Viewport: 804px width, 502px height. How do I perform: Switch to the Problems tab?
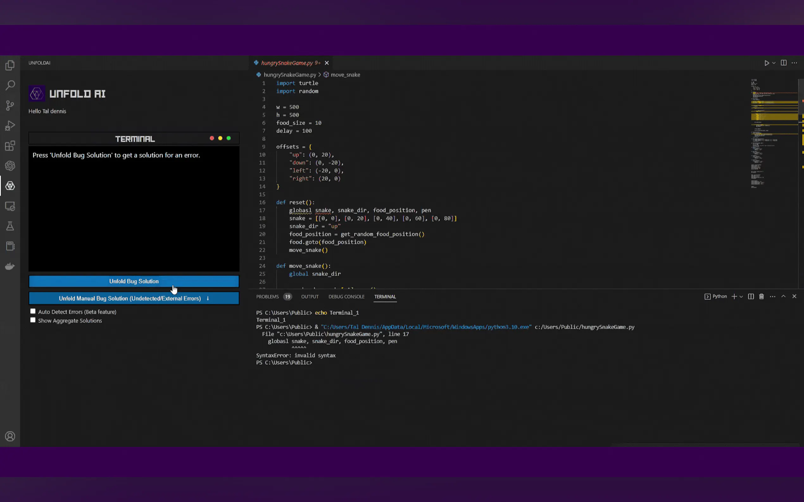(x=267, y=297)
